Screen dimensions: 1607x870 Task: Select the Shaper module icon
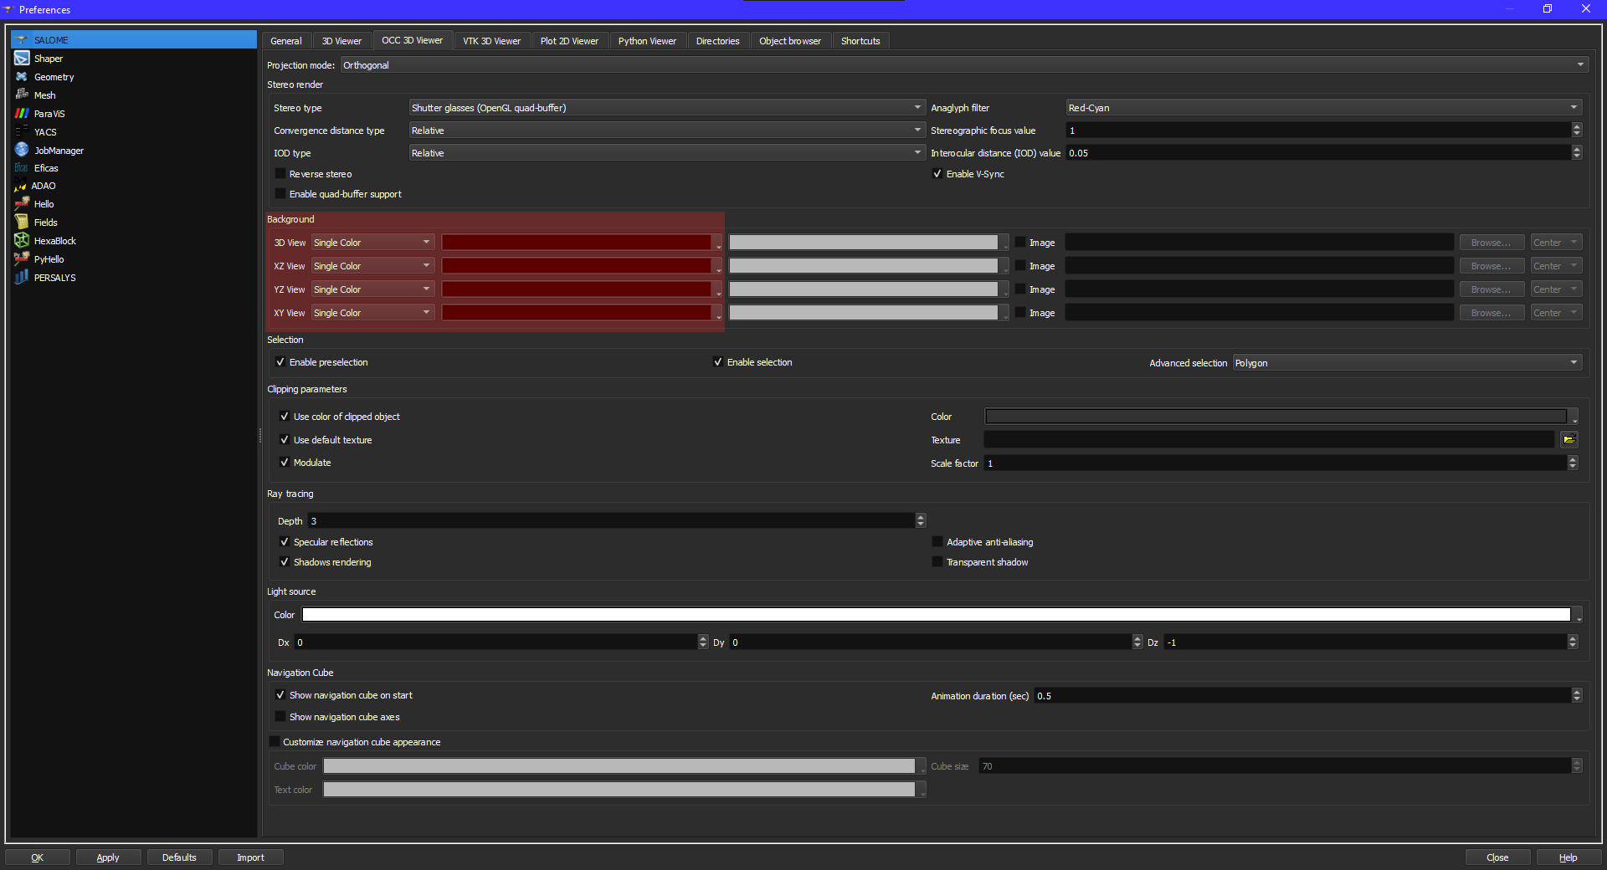point(22,59)
